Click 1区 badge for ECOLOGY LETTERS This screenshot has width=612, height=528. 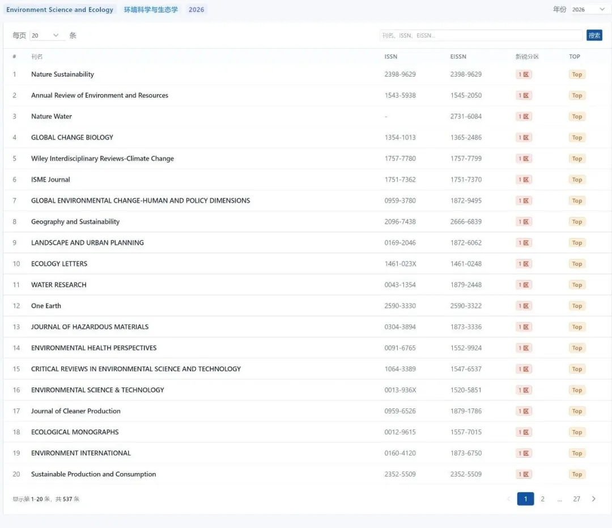[x=524, y=264]
